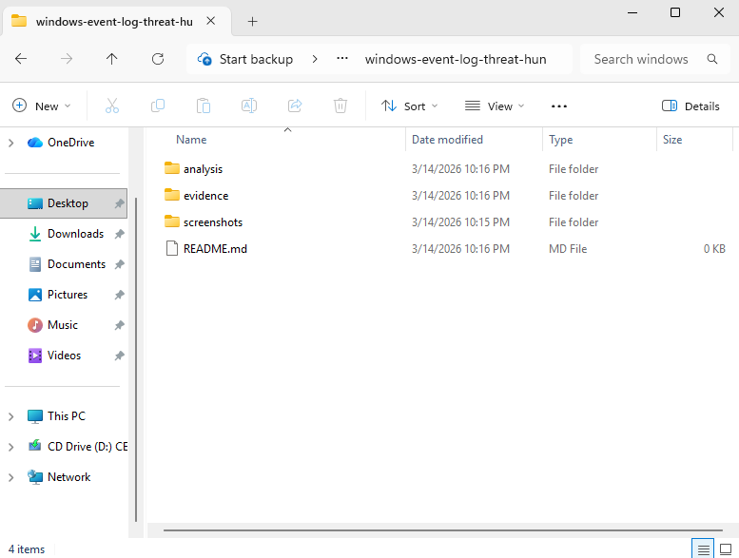
Task: Expand the OneDrive tree node
Action: pyautogui.click(x=10, y=143)
